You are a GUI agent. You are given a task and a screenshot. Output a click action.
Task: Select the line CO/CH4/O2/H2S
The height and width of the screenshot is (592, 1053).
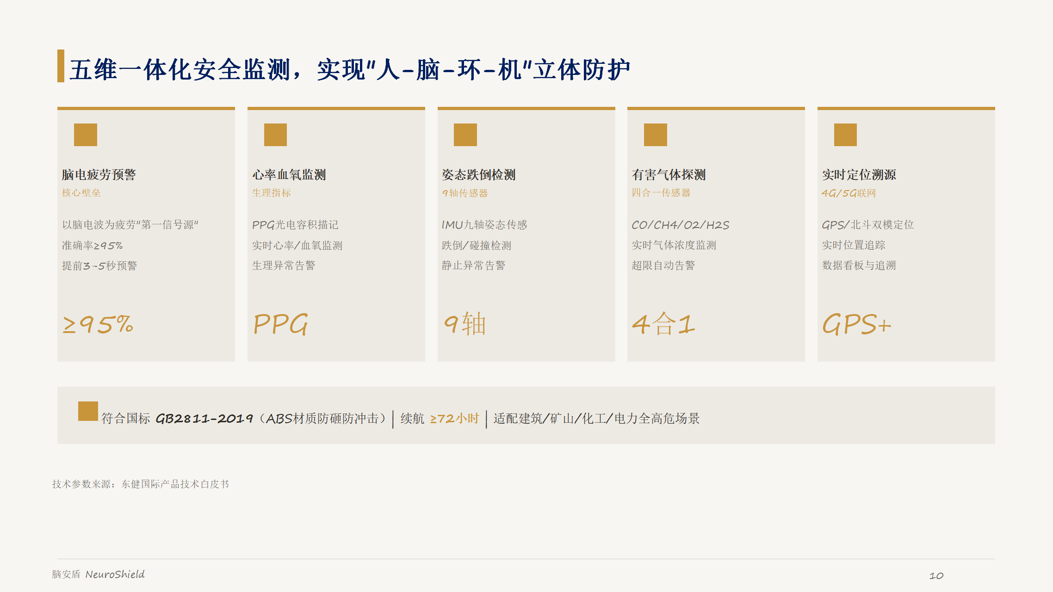681,225
